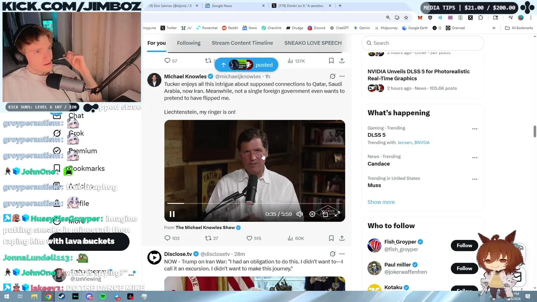Focus the X Search input field
This screenshot has width=537, height=302.
(423, 43)
